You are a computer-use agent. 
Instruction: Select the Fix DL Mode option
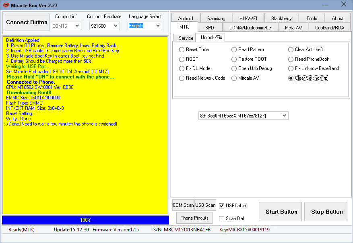tap(195, 68)
